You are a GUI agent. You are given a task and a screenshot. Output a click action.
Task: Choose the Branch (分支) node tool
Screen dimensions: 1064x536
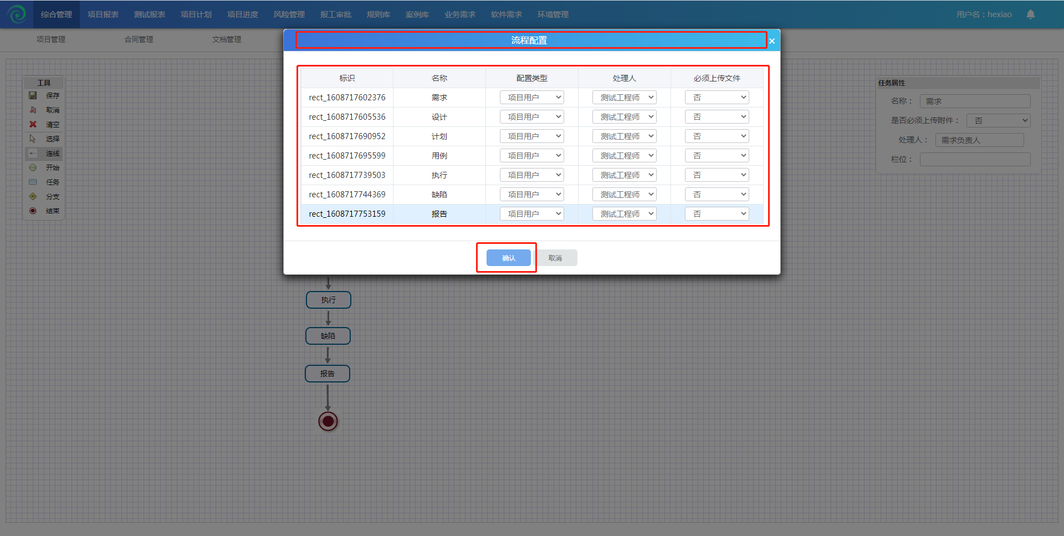point(33,197)
